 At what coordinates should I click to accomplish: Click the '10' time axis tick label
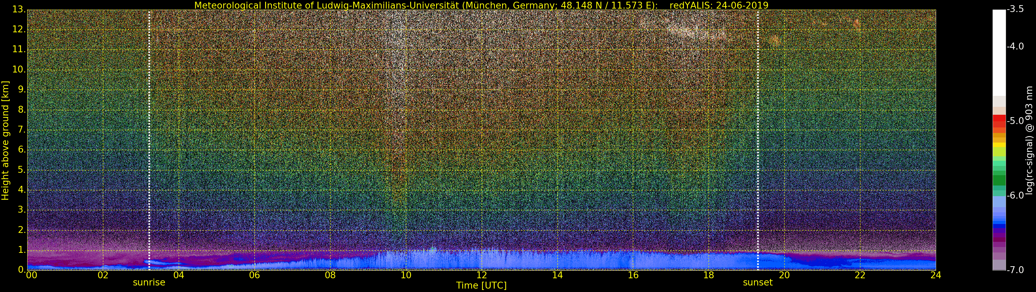[x=406, y=275]
